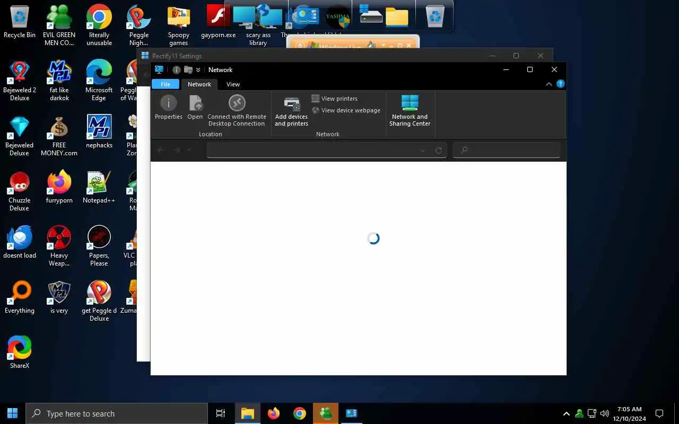The image size is (679, 424).
Task: Open the blue Help icon
Action: (560, 84)
